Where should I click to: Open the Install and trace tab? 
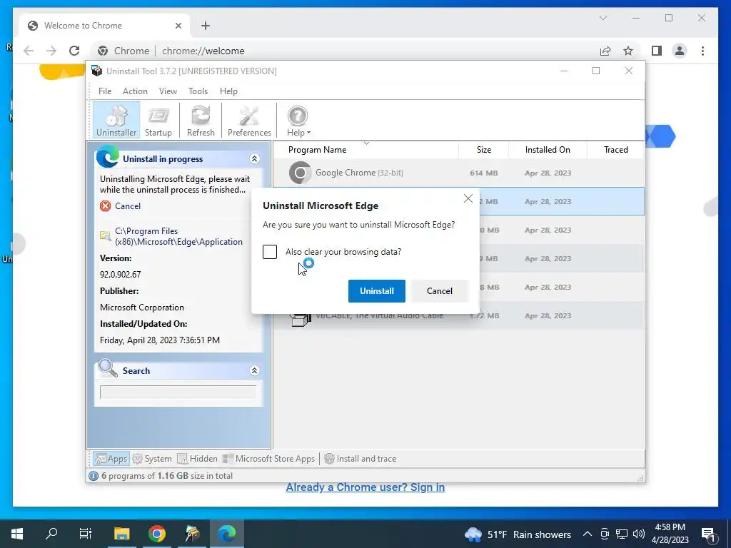click(361, 459)
